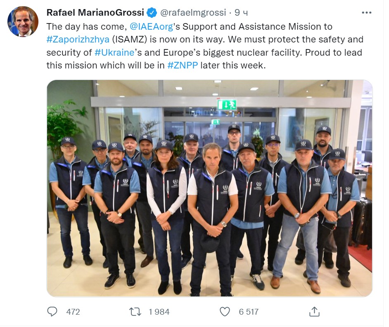The image size is (389, 327).
Task: Like the tweet with the heart icon
Action: pyautogui.click(x=225, y=312)
